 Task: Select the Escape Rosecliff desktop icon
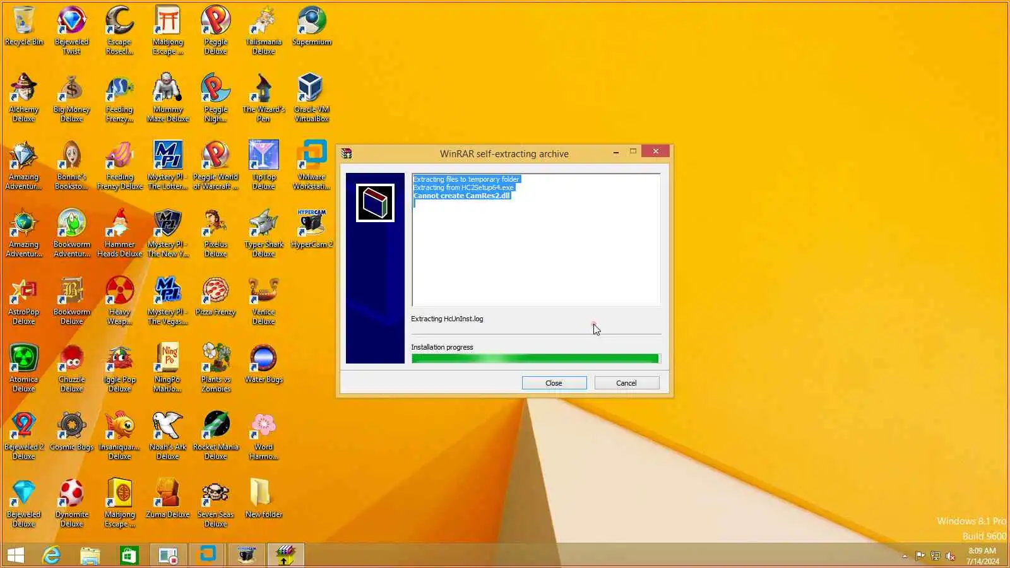coord(120,30)
